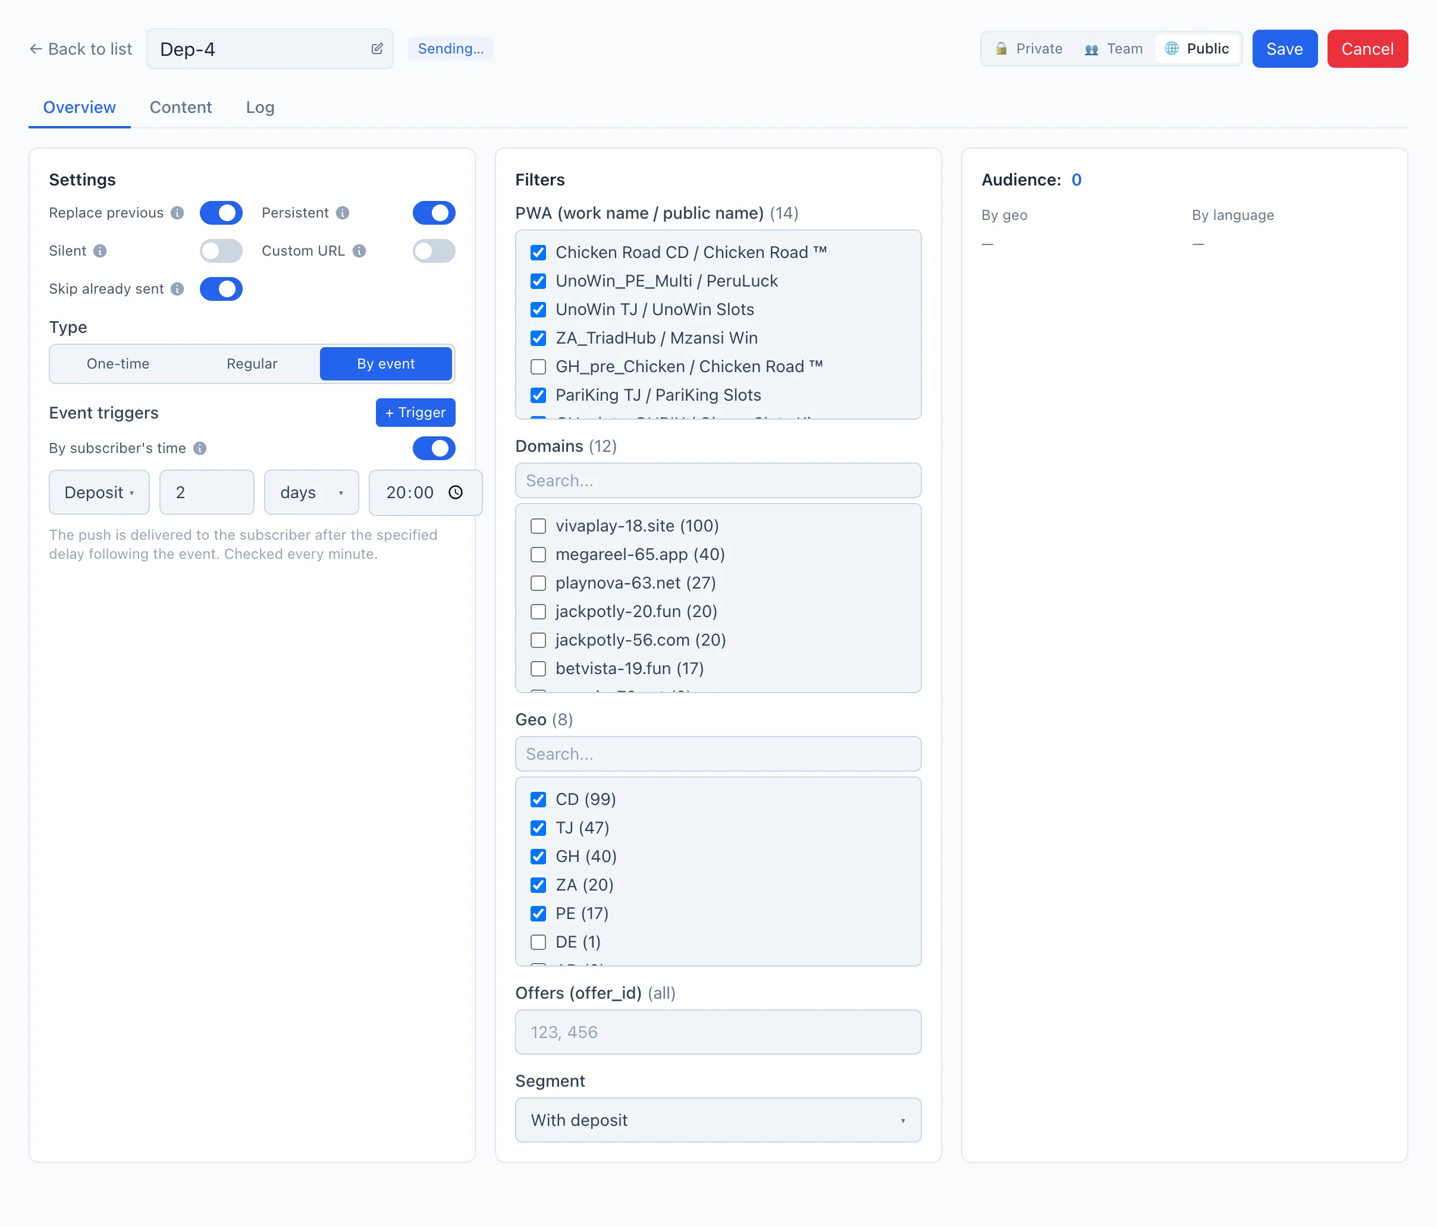Set visibility to Public
1437x1227 pixels.
click(x=1197, y=49)
